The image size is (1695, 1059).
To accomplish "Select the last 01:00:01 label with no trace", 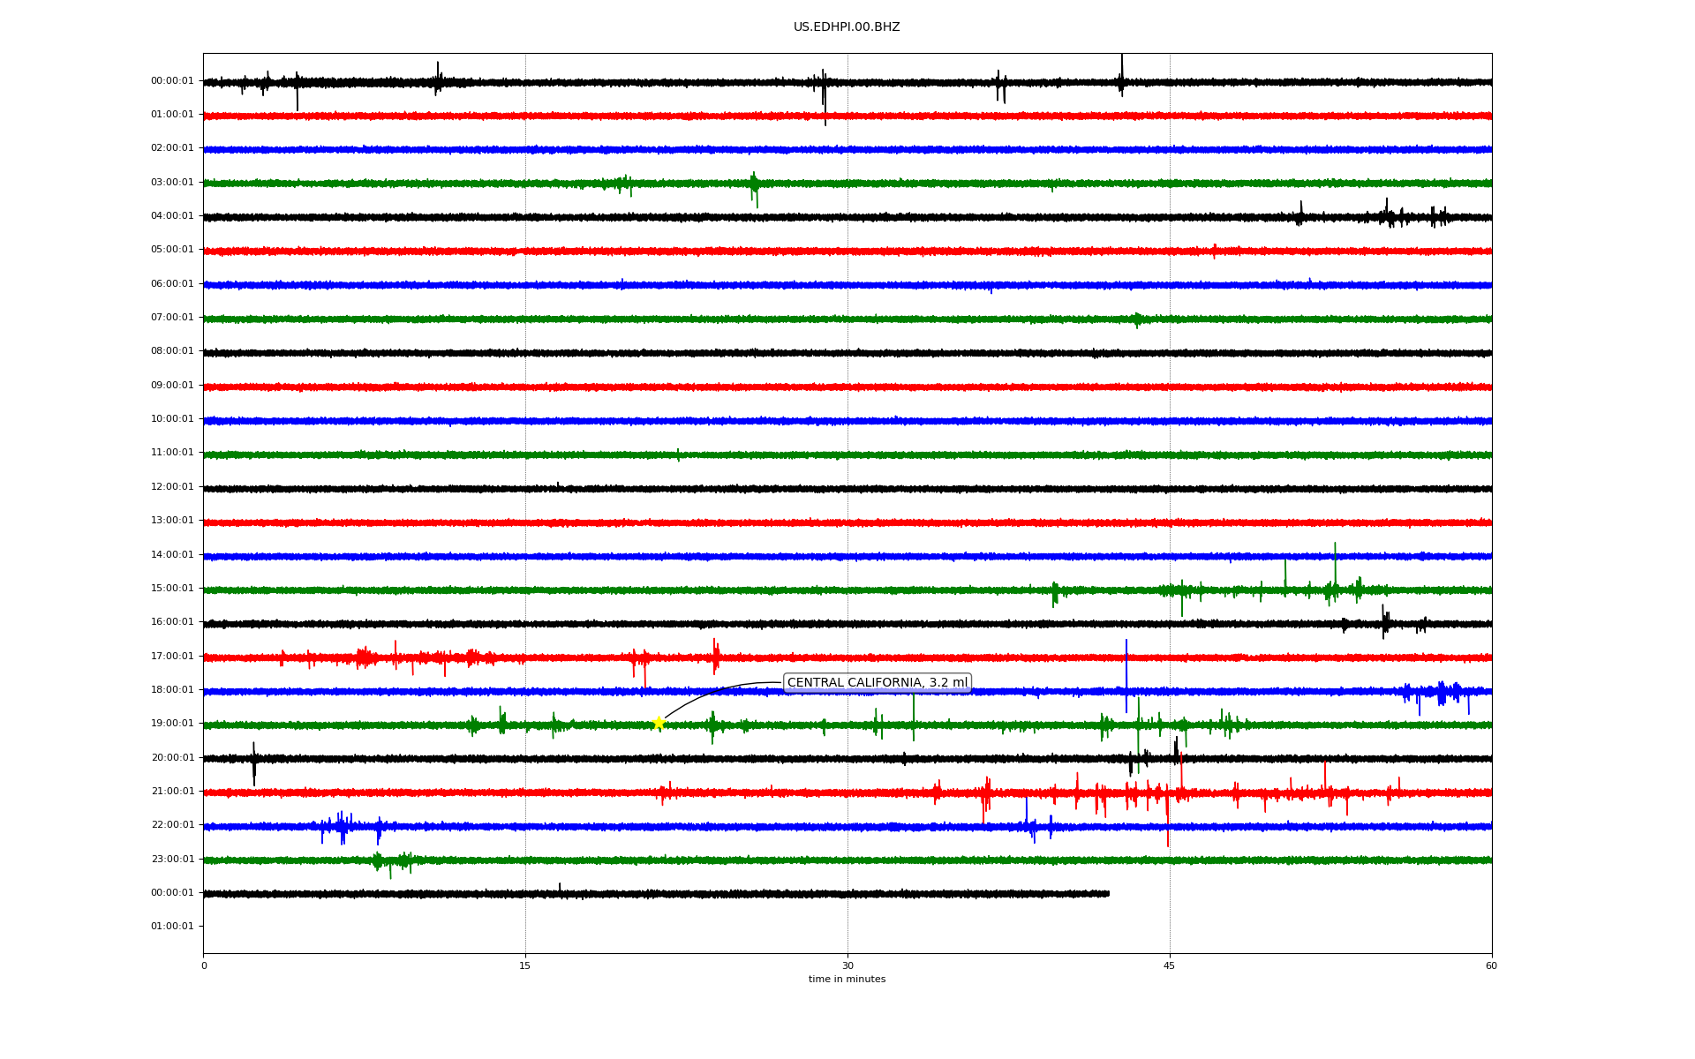I will (x=172, y=926).
